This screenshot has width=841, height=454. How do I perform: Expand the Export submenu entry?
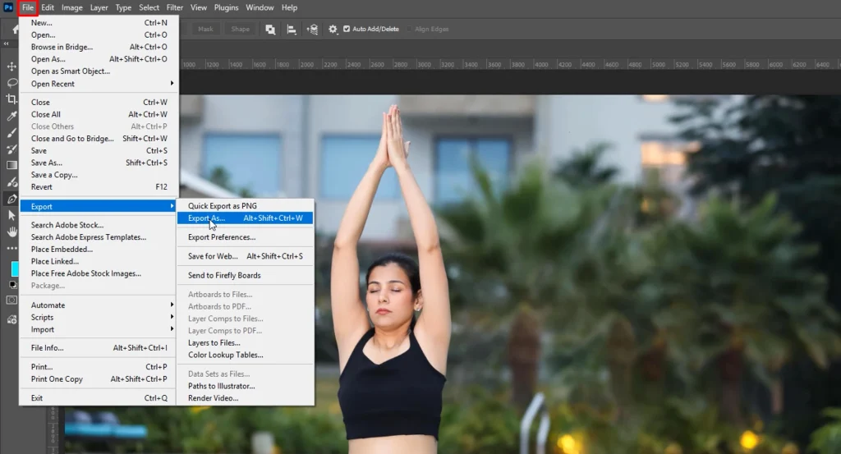tap(99, 206)
